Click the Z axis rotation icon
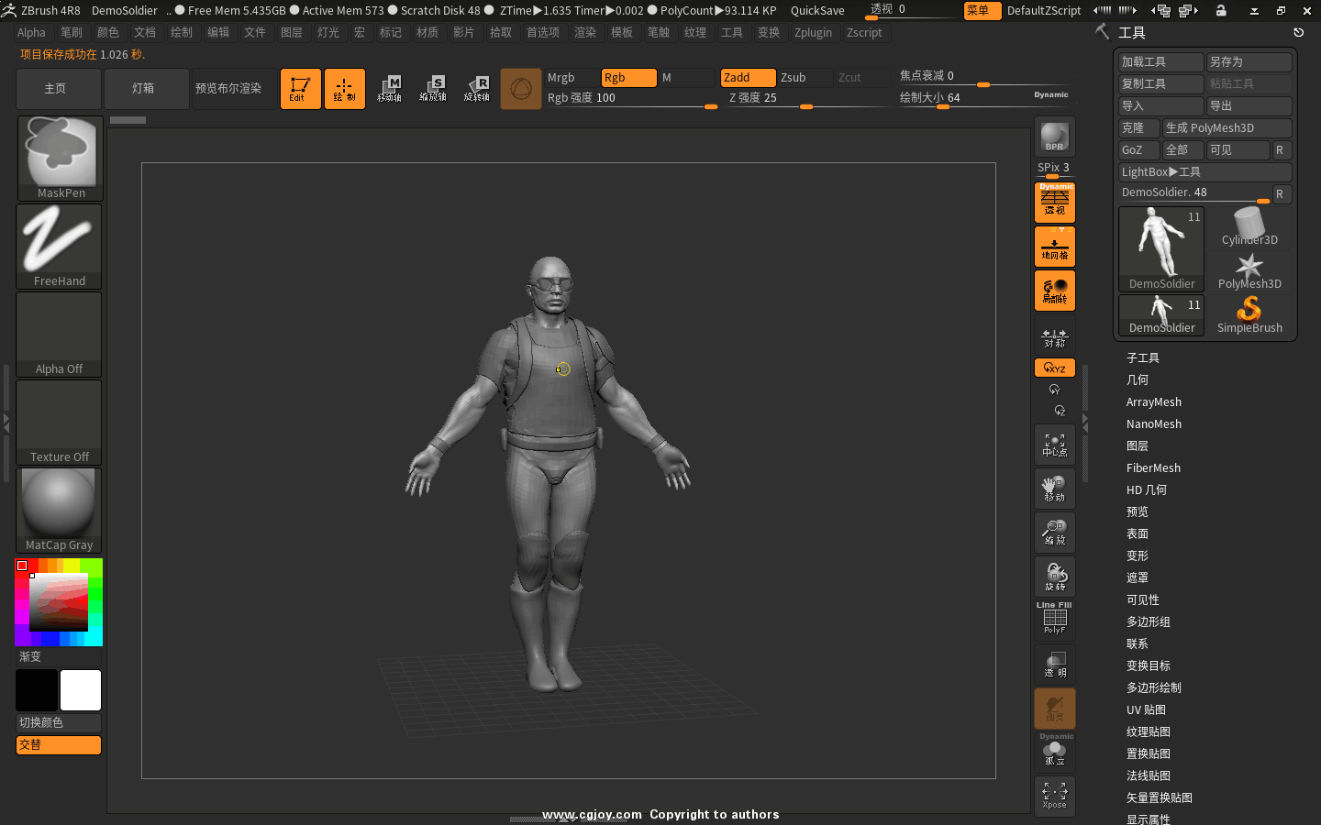 (x=1060, y=411)
